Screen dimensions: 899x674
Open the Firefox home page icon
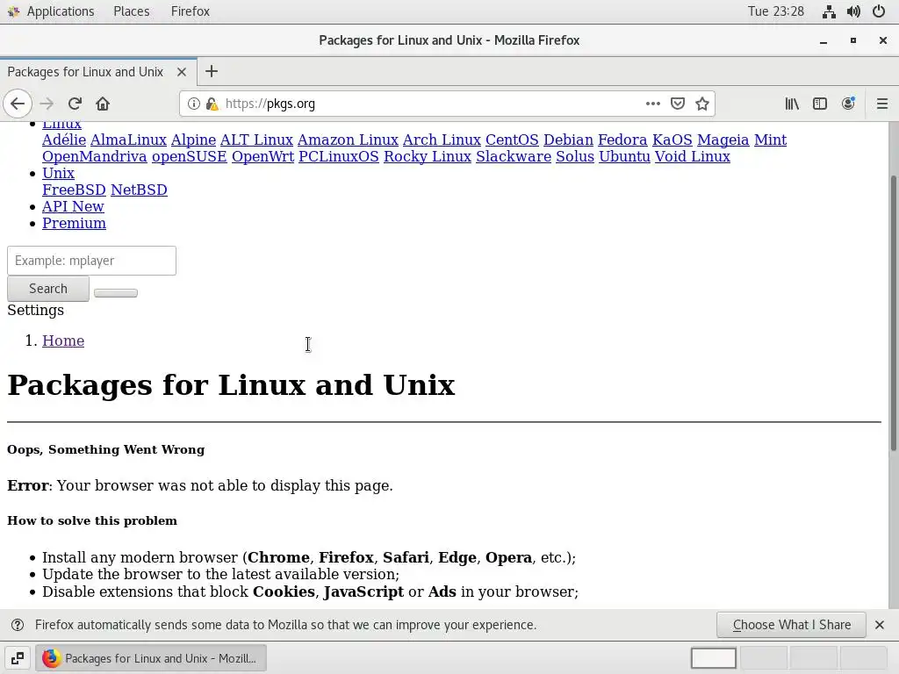tap(103, 104)
